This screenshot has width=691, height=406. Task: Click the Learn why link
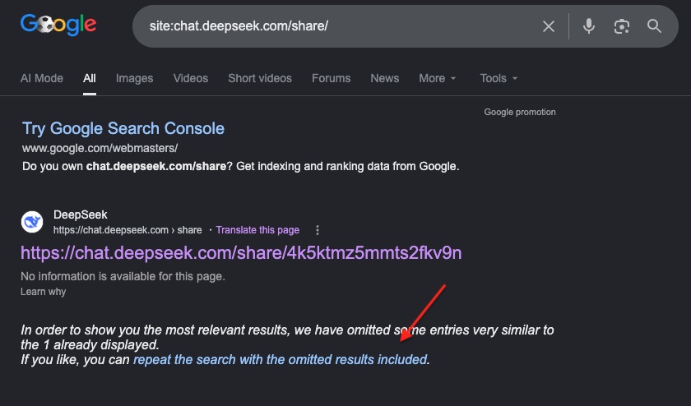point(43,292)
